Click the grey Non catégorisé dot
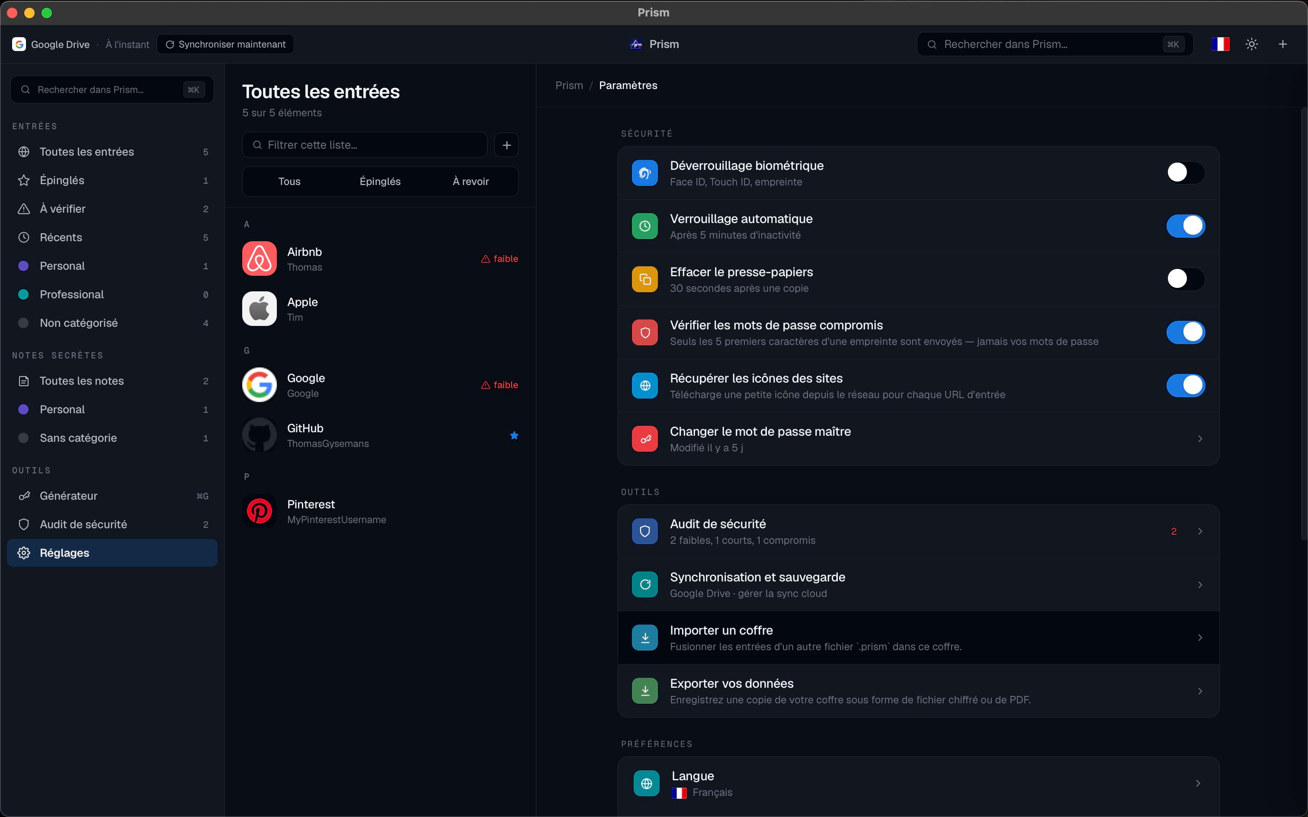This screenshot has height=817, width=1308. tap(23, 323)
